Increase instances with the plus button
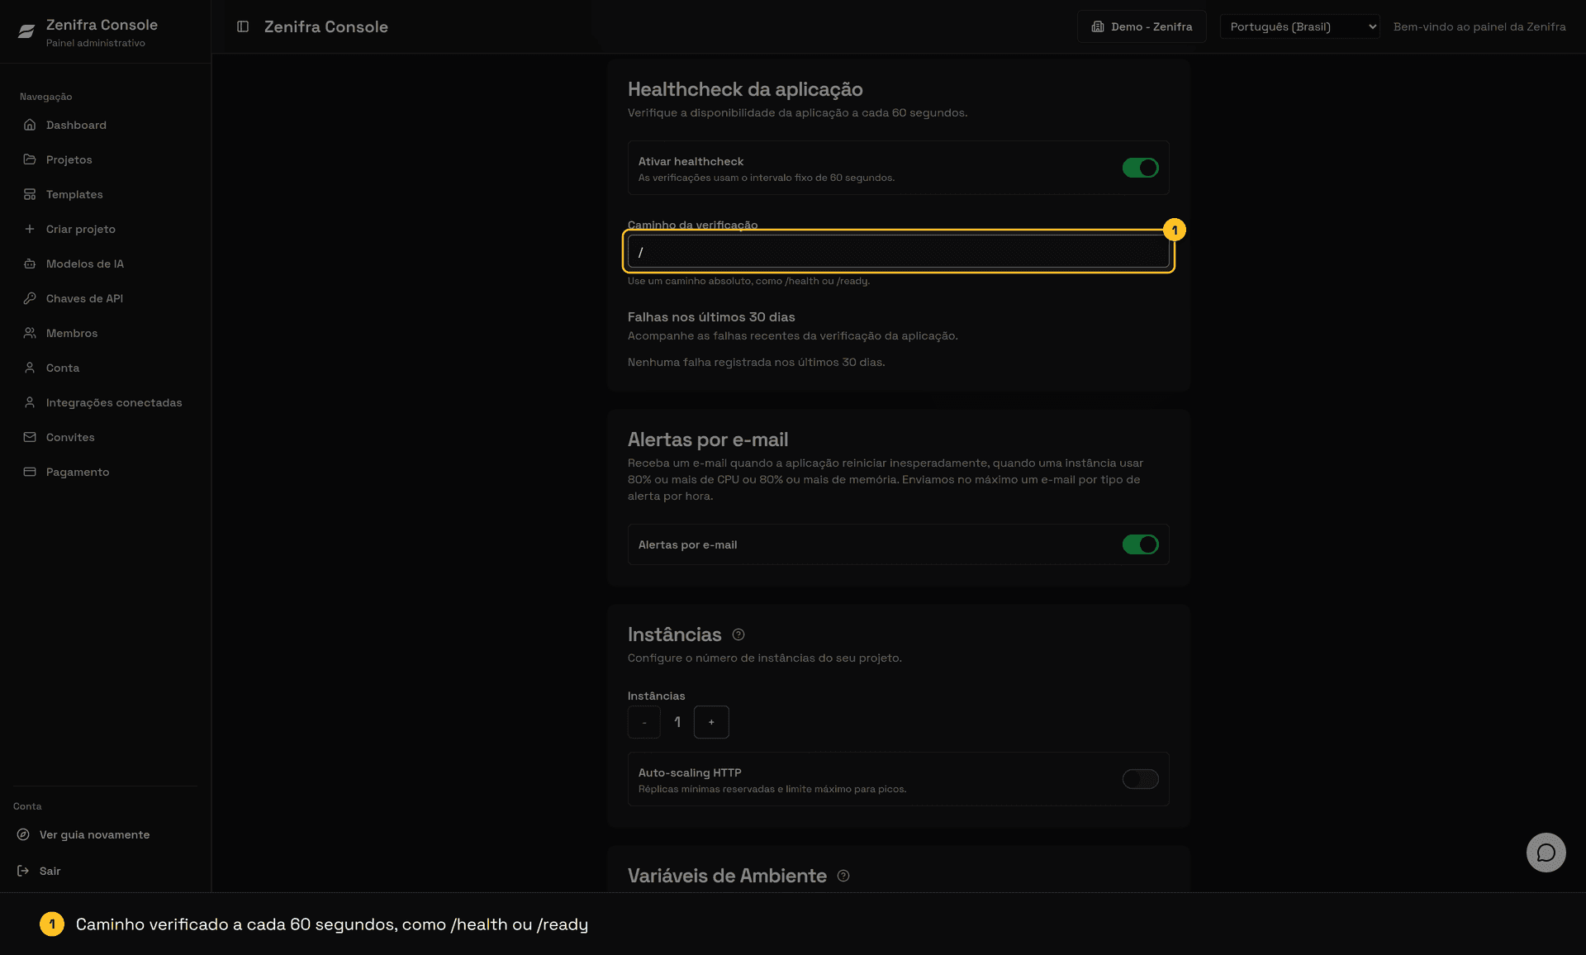This screenshot has height=955, width=1586. pos(711,722)
